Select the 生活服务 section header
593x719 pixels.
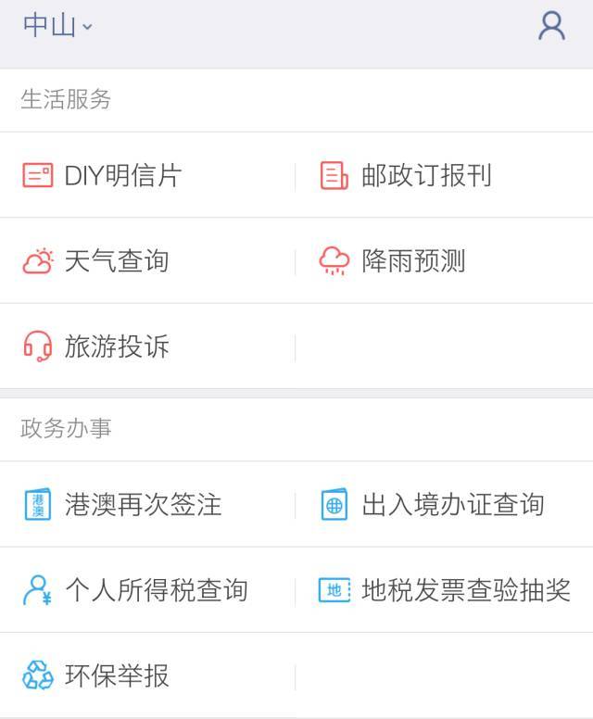tap(66, 99)
